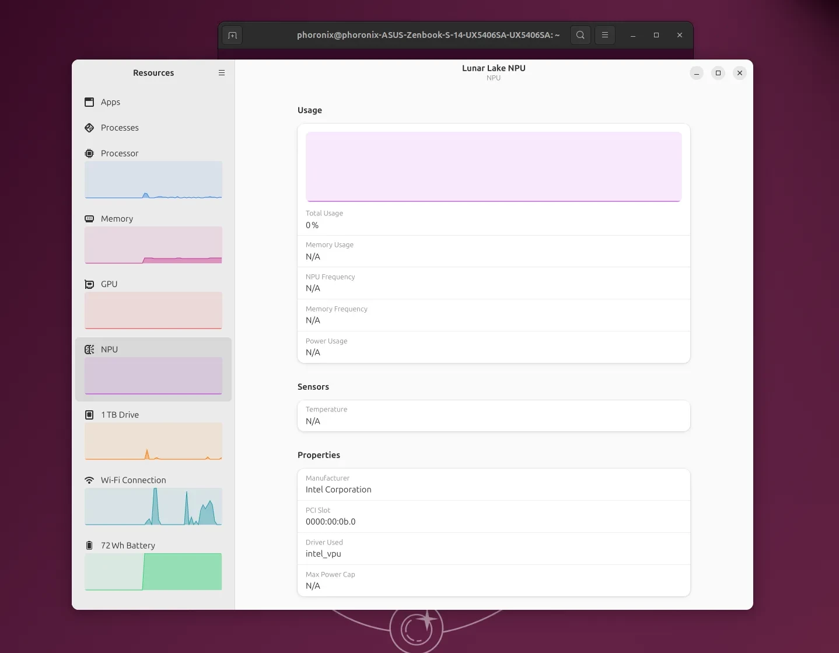Viewport: 839px width, 653px height.
Task: Click the Driver Used intel_vpu row
Action: point(494,549)
